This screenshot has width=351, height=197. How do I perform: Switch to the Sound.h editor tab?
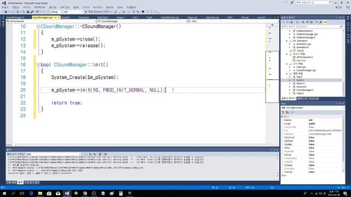[65, 17]
